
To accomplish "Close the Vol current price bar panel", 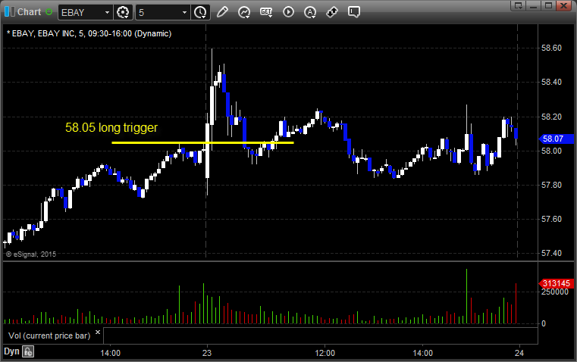I will (98, 332).
